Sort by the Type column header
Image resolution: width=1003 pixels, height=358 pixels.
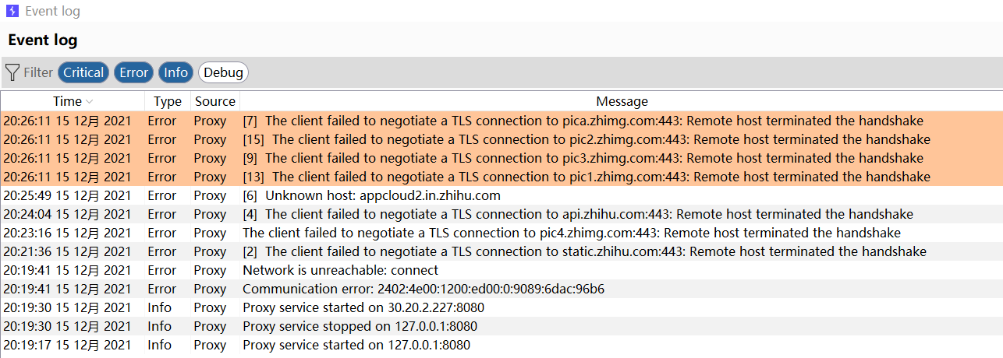[167, 101]
